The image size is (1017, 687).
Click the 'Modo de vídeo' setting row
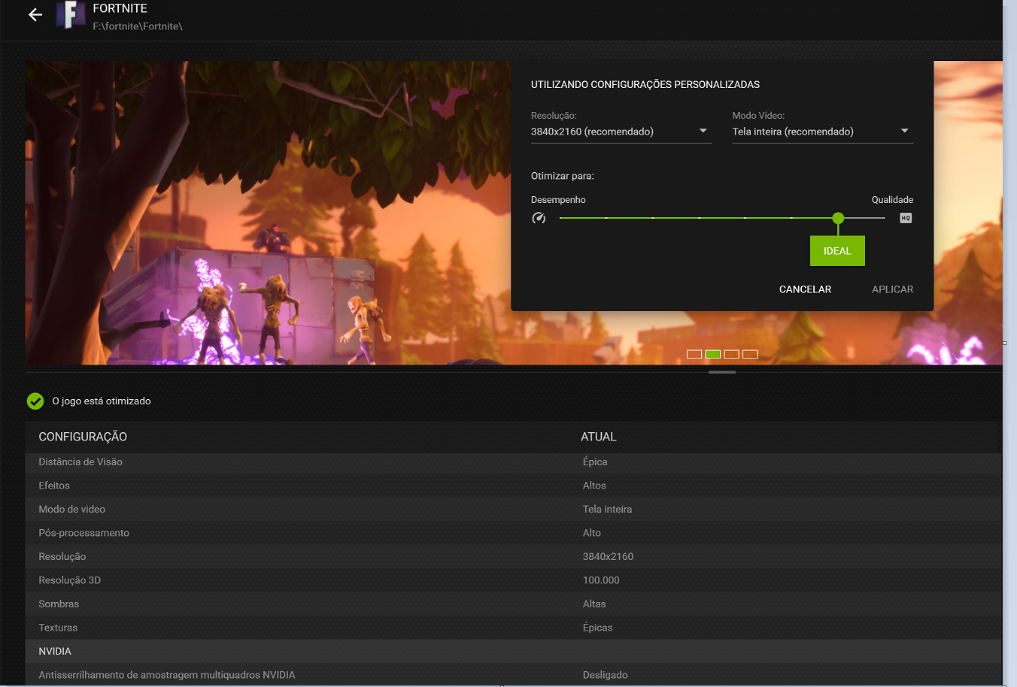click(x=513, y=510)
